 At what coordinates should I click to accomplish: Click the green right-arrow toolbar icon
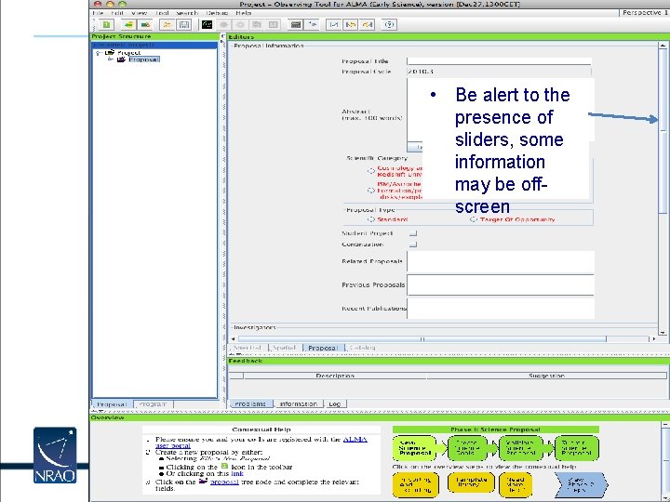pyautogui.click(x=146, y=25)
